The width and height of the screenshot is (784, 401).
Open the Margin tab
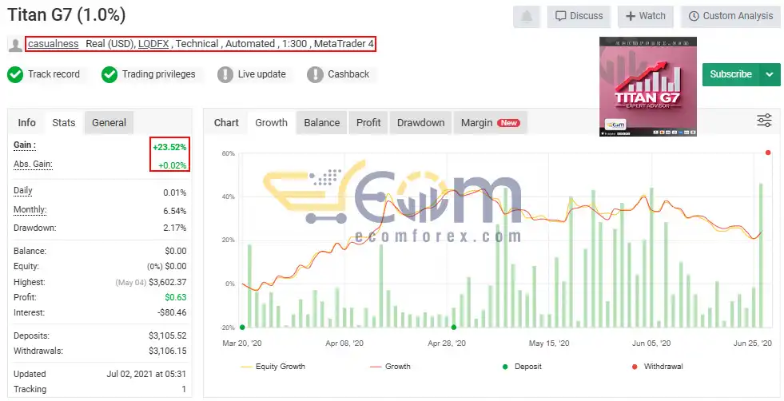[491, 122]
